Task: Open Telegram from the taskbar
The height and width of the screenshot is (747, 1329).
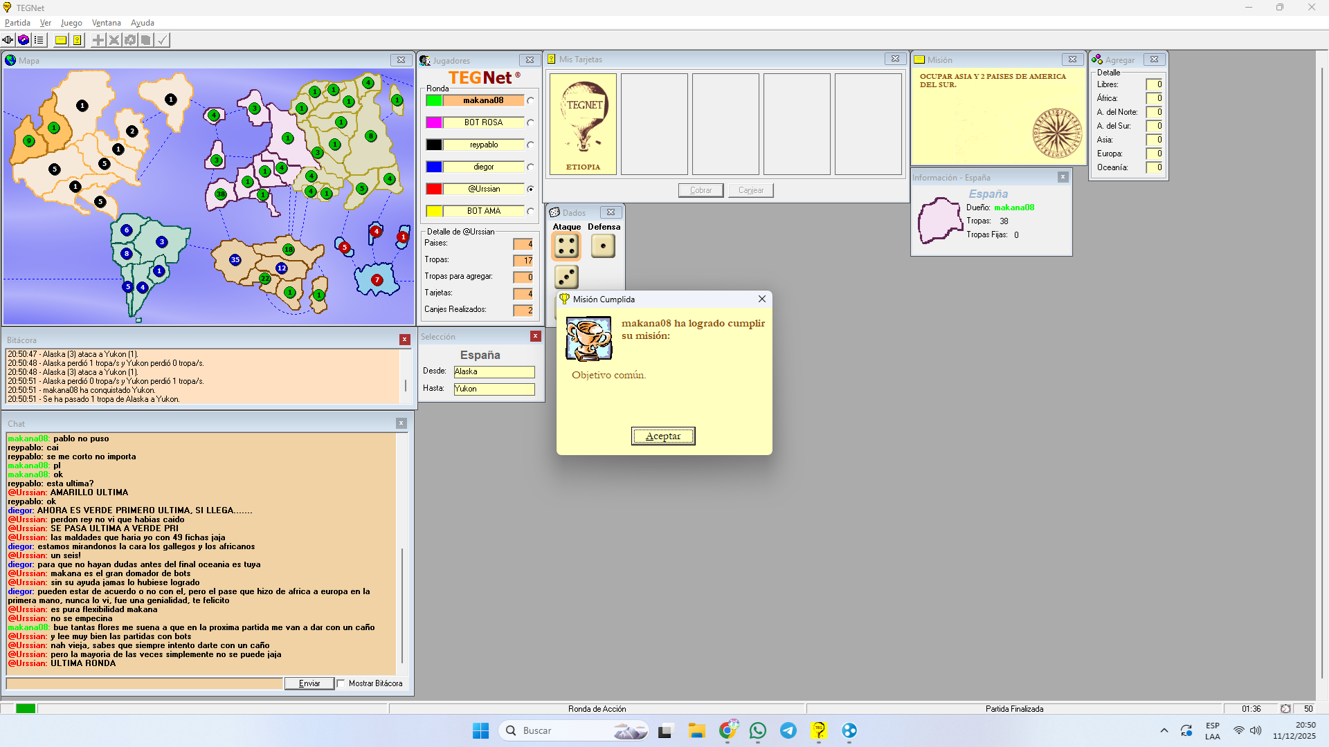Action: [x=788, y=730]
